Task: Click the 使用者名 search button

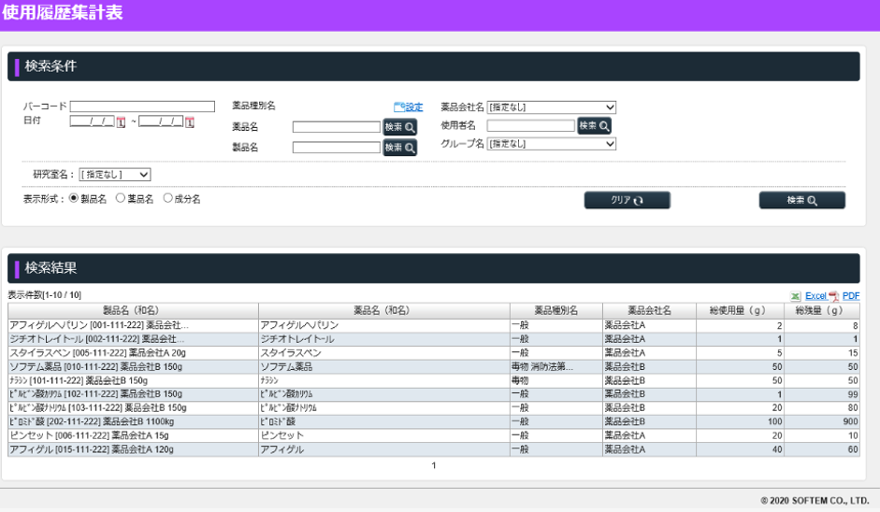Action: (594, 126)
